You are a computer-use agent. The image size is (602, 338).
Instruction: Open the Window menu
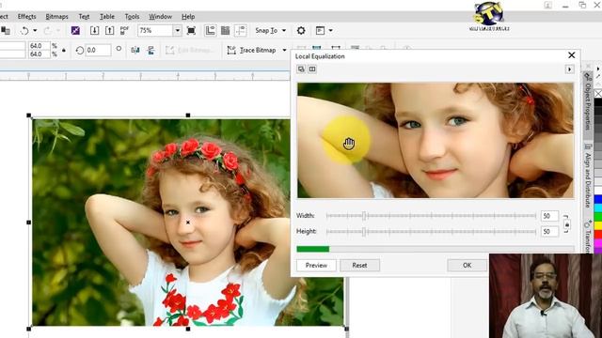(x=160, y=17)
